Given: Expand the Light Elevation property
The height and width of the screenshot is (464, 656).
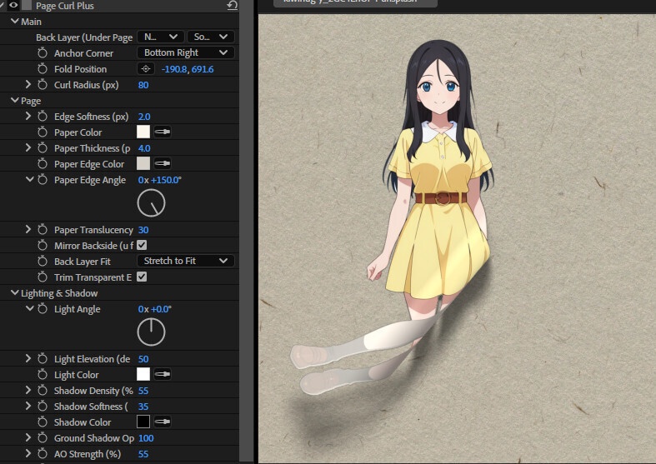Looking at the screenshot, I should [x=28, y=359].
